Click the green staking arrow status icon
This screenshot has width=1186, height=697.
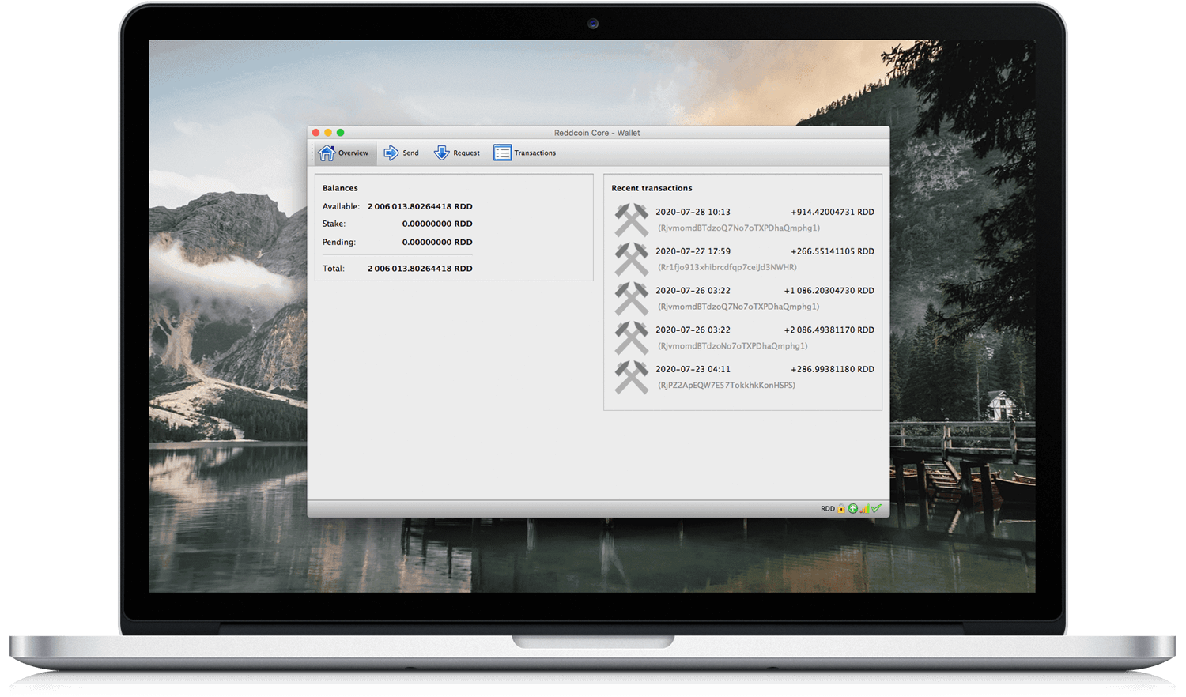(853, 509)
